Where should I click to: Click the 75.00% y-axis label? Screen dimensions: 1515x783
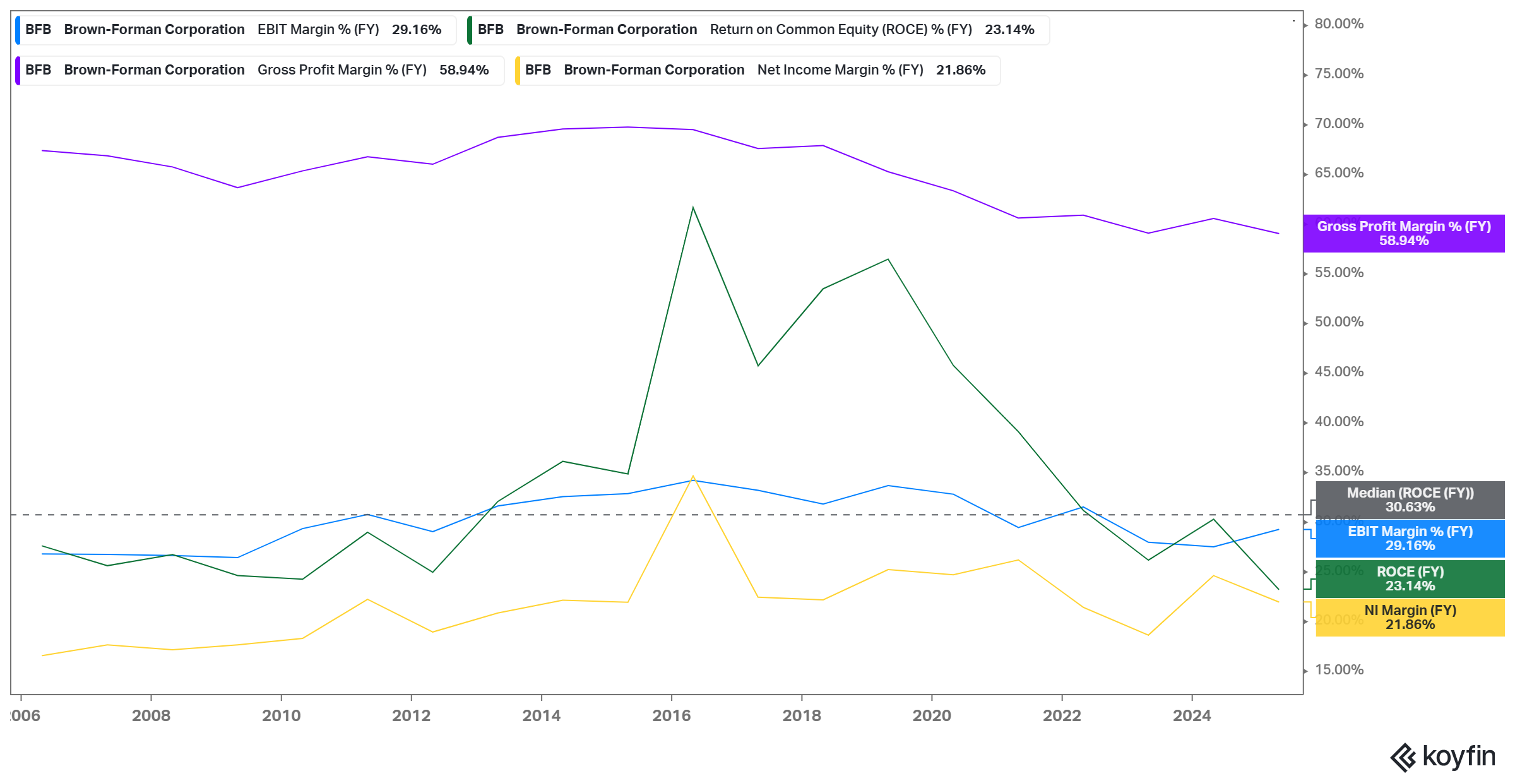pyautogui.click(x=1339, y=74)
